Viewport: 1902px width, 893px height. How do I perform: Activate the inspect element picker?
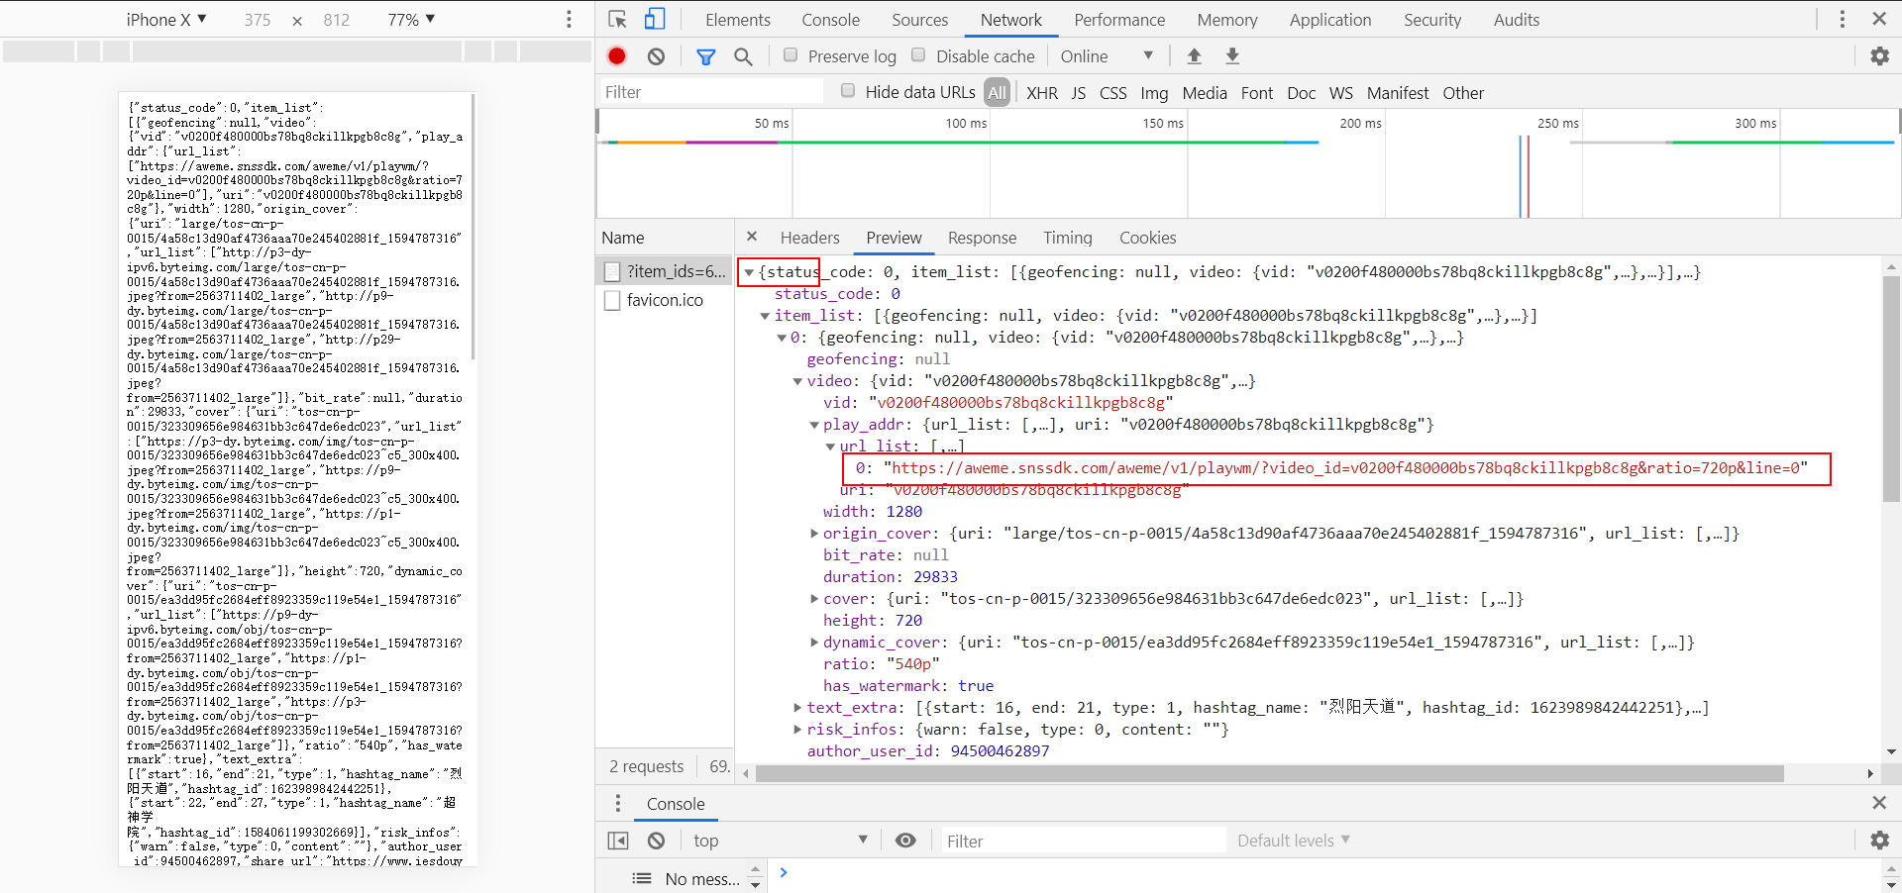tap(618, 19)
